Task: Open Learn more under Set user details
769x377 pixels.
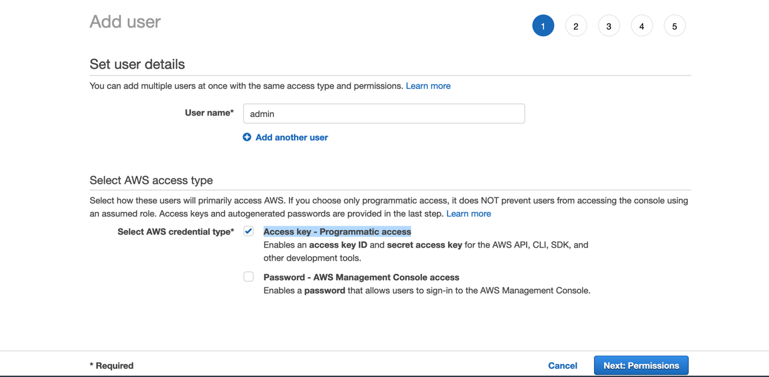Action: (428, 86)
